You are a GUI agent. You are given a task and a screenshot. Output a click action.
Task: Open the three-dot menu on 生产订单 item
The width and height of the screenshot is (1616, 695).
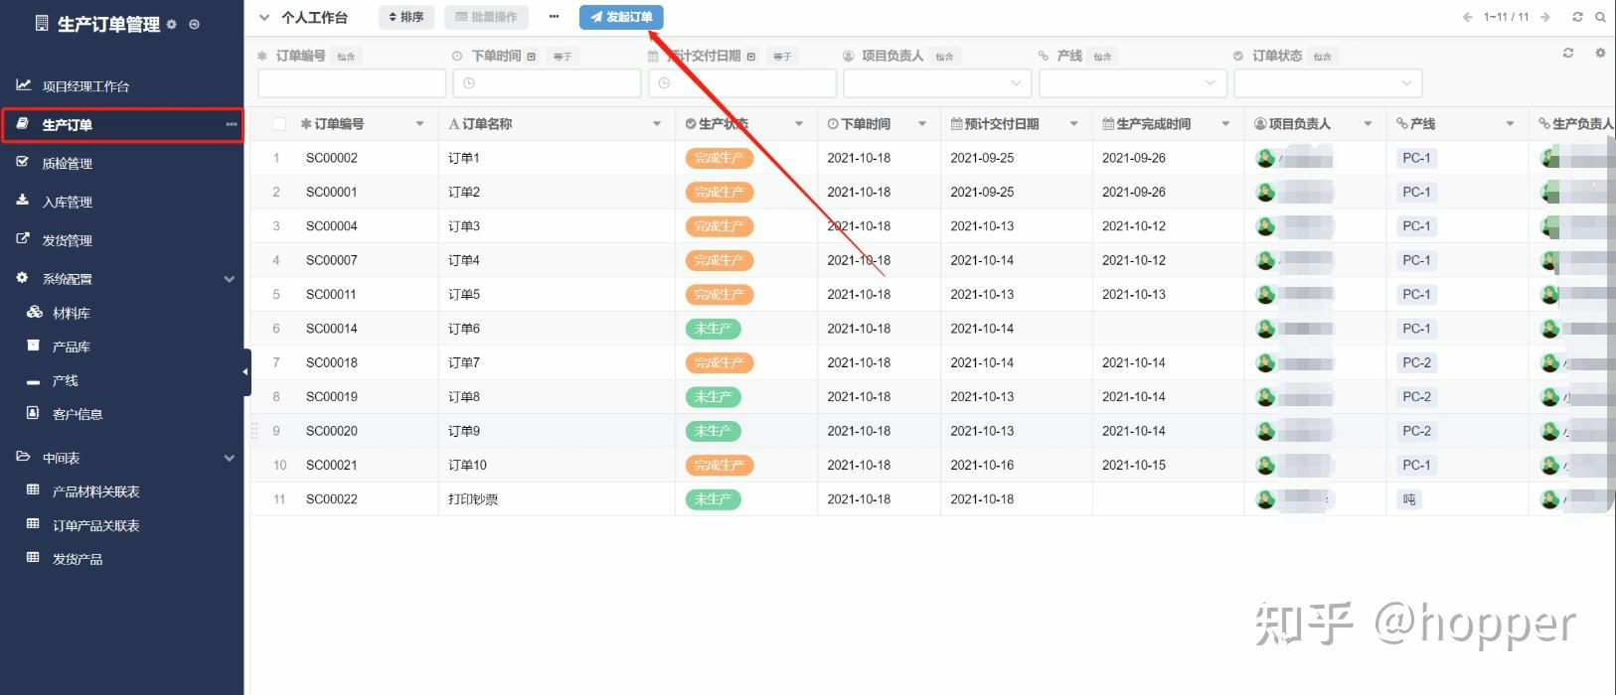(x=232, y=125)
